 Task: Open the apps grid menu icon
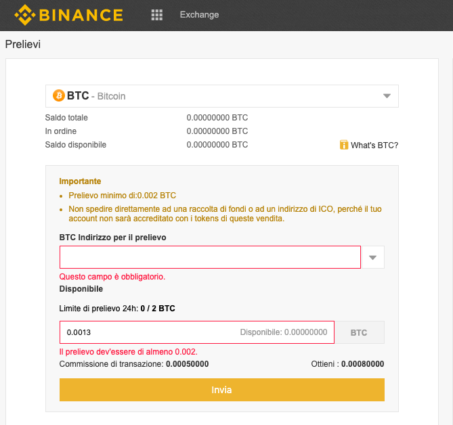[157, 14]
